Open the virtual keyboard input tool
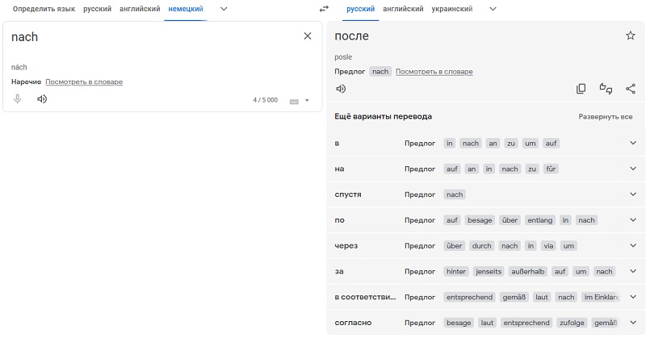The image size is (646, 338). 294,100
